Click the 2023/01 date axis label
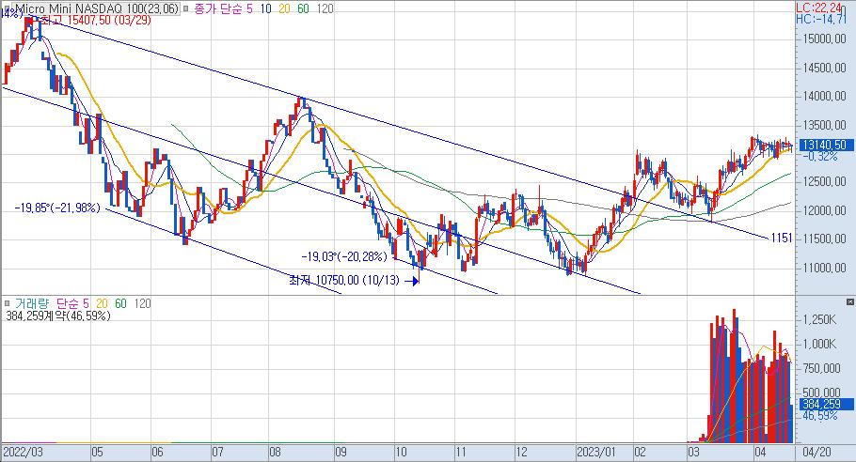856x462 pixels. 596,453
